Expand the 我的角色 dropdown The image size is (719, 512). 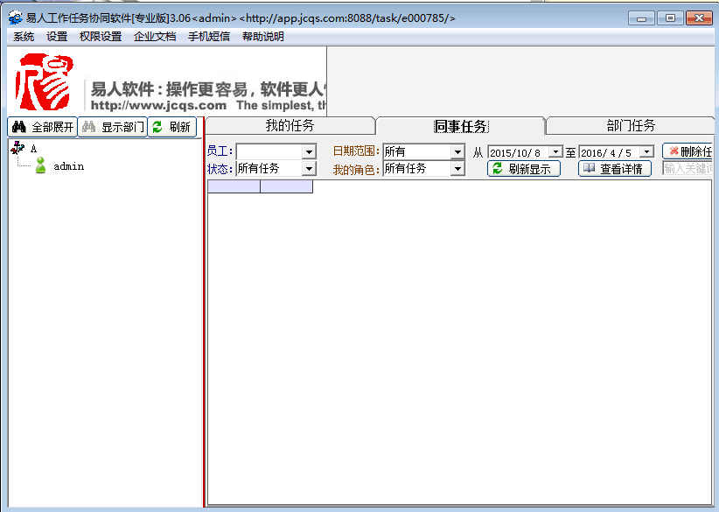coord(457,168)
